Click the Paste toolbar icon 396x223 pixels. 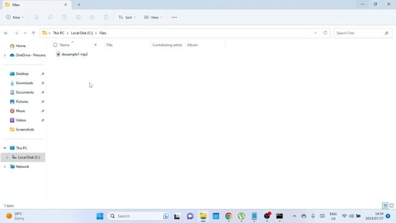[64, 17]
